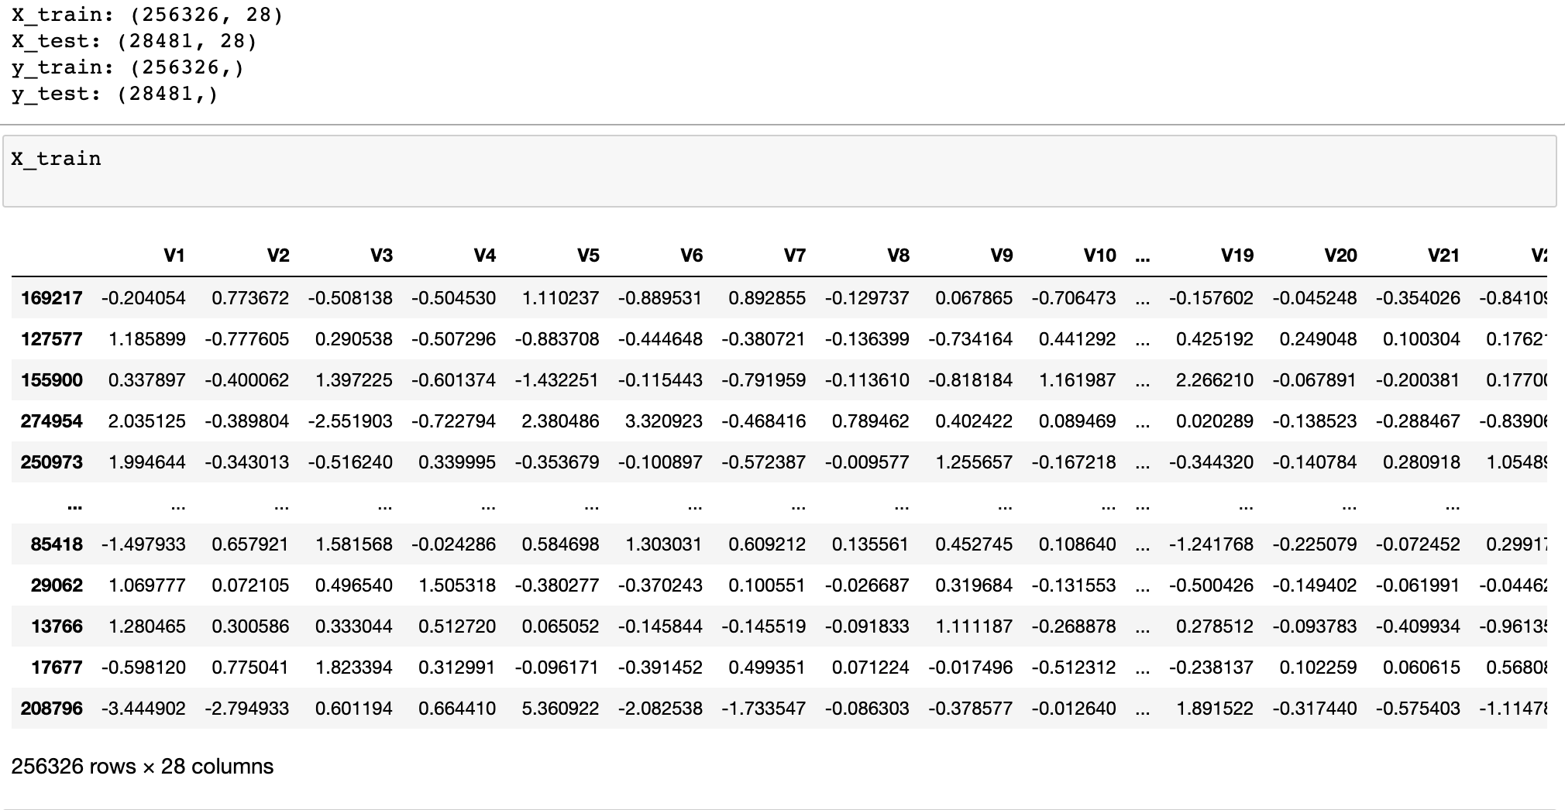Click the value 1.505318 under V4
The image size is (1565, 810).
(456, 585)
